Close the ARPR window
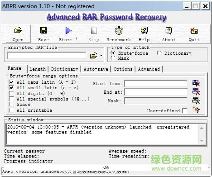212x177 pixels. point(206,6)
